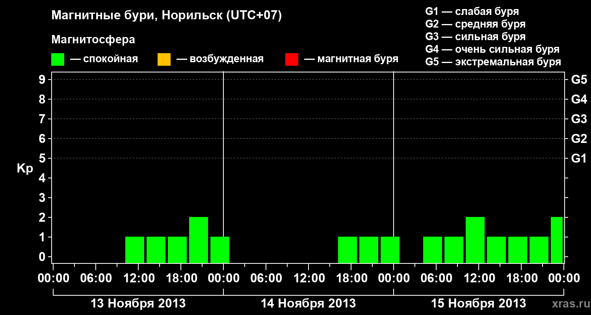This screenshot has width=591, height=315.
Task: Click the 19:00–22:00 bar on 14 November
Action: pyautogui.click(x=369, y=250)
